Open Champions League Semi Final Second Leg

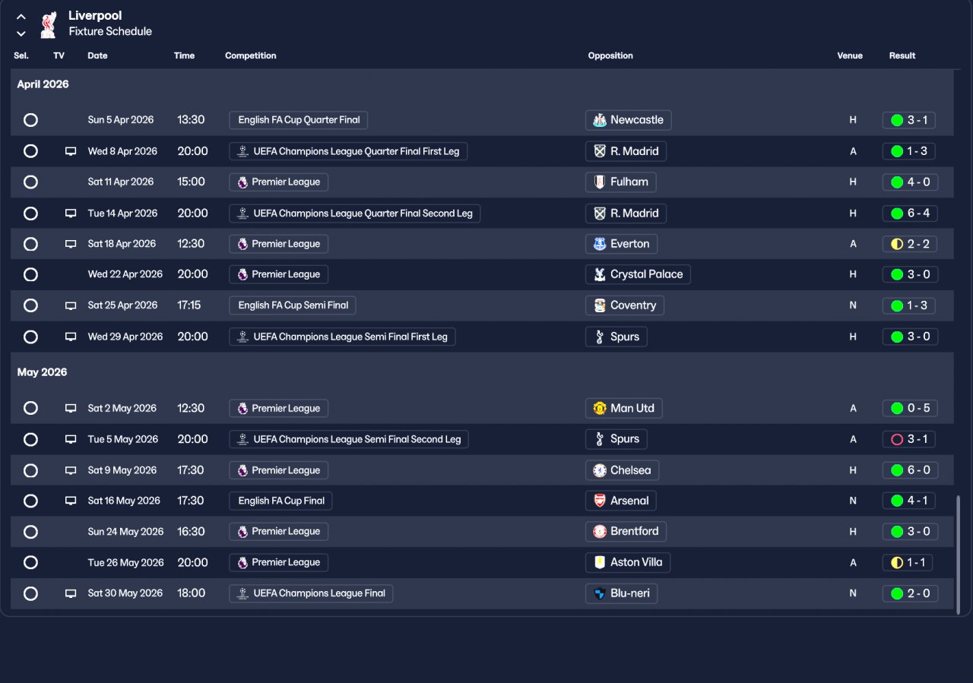[x=349, y=439]
